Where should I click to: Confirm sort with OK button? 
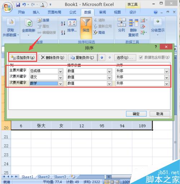point(136,114)
